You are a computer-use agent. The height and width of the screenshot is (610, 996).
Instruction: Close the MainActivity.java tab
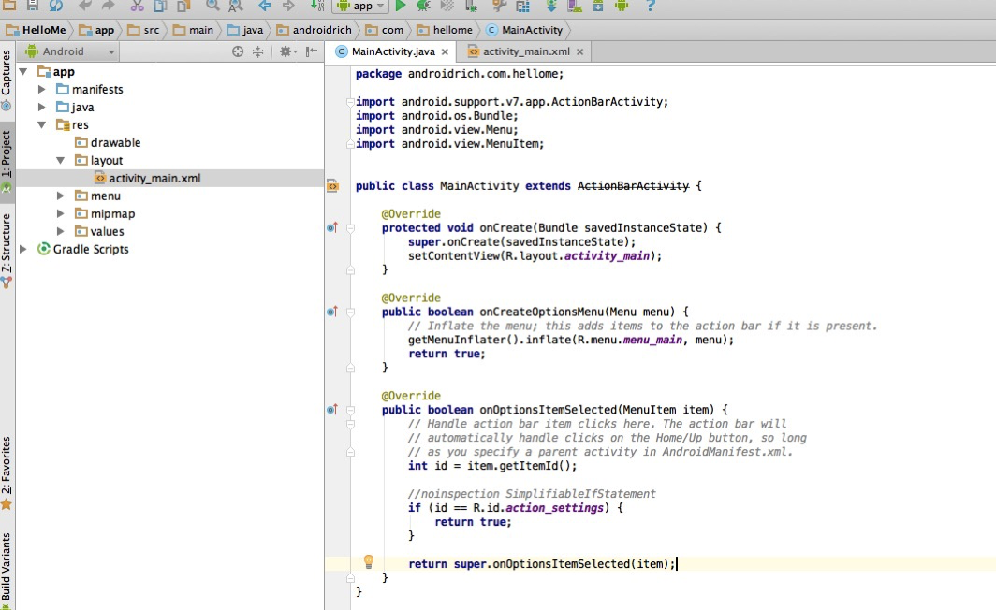tap(445, 52)
